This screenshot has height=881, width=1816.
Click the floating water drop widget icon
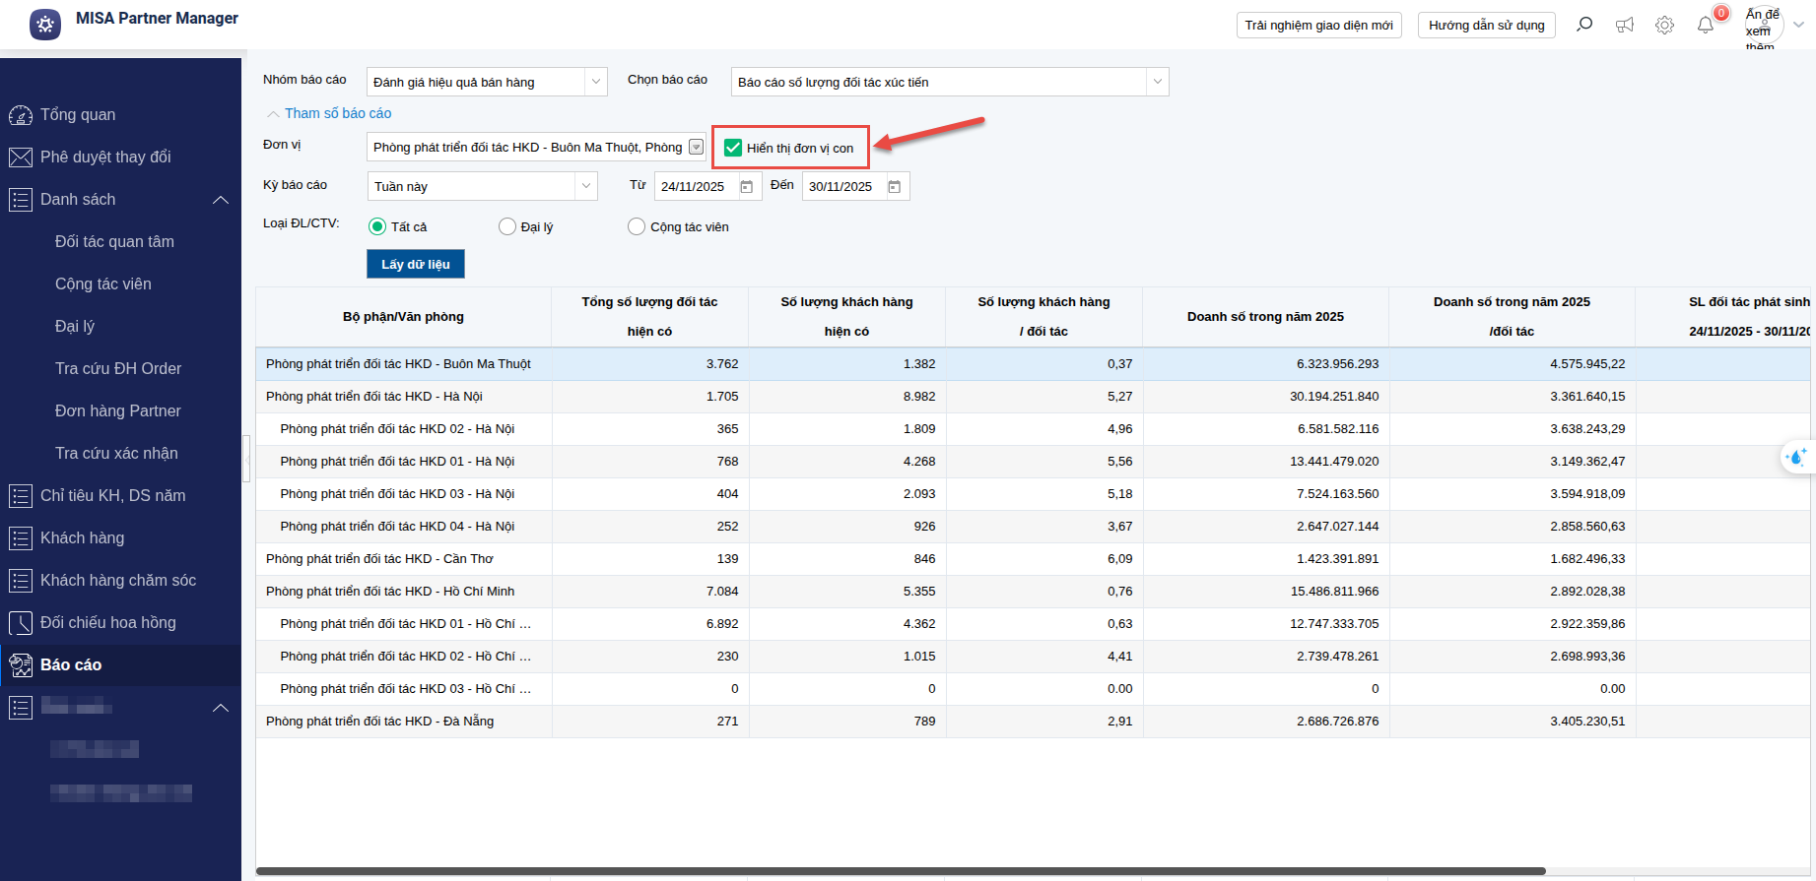[x=1797, y=457]
